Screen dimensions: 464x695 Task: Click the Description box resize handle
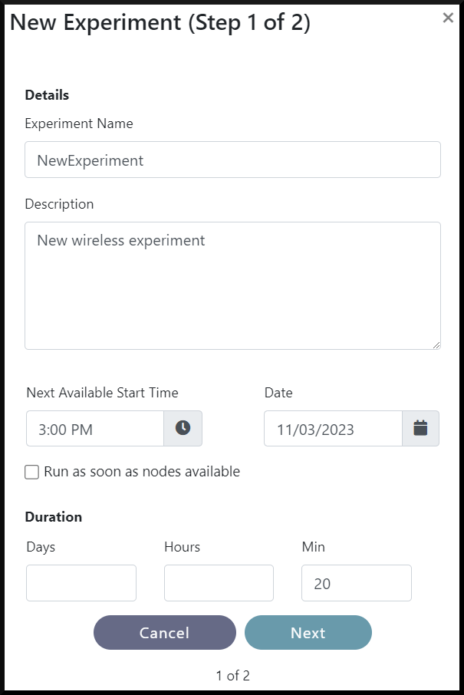436,345
